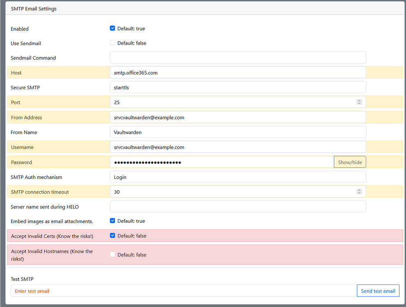Click the 'SMTP Auth mechanism' label
Viewport: 406px width, 307px height.
coord(36,177)
